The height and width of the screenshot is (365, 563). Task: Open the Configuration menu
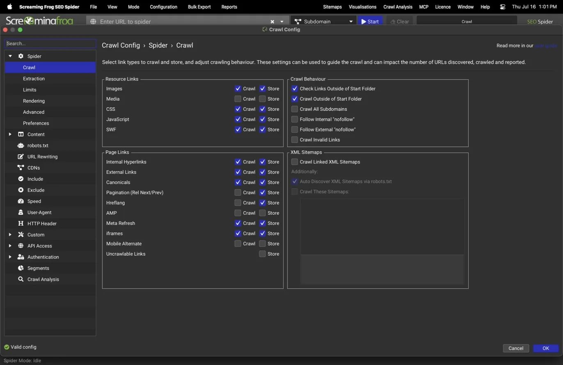pyautogui.click(x=164, y=7)
